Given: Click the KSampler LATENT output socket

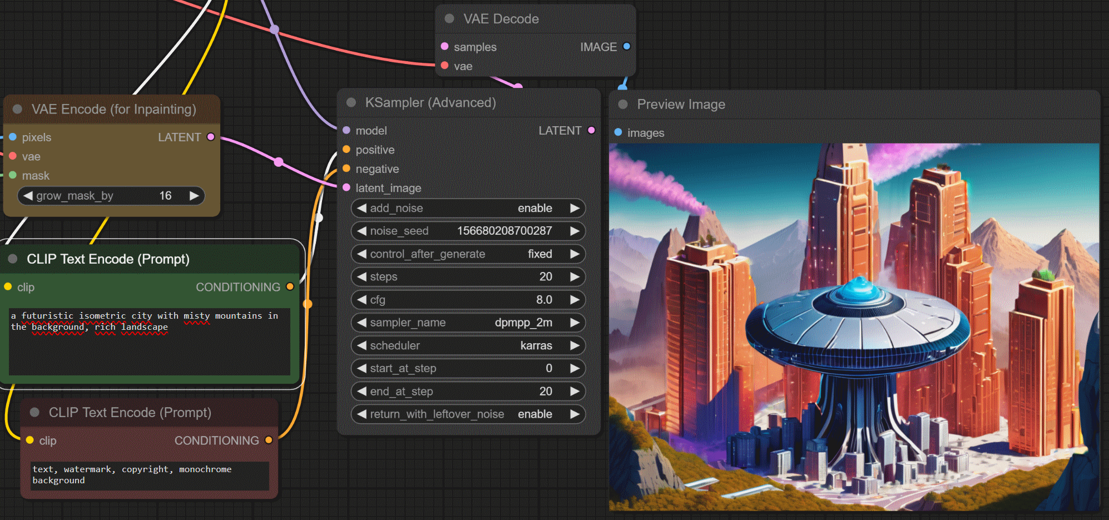Looking at the screenshot, I should [x=591, y=130].
